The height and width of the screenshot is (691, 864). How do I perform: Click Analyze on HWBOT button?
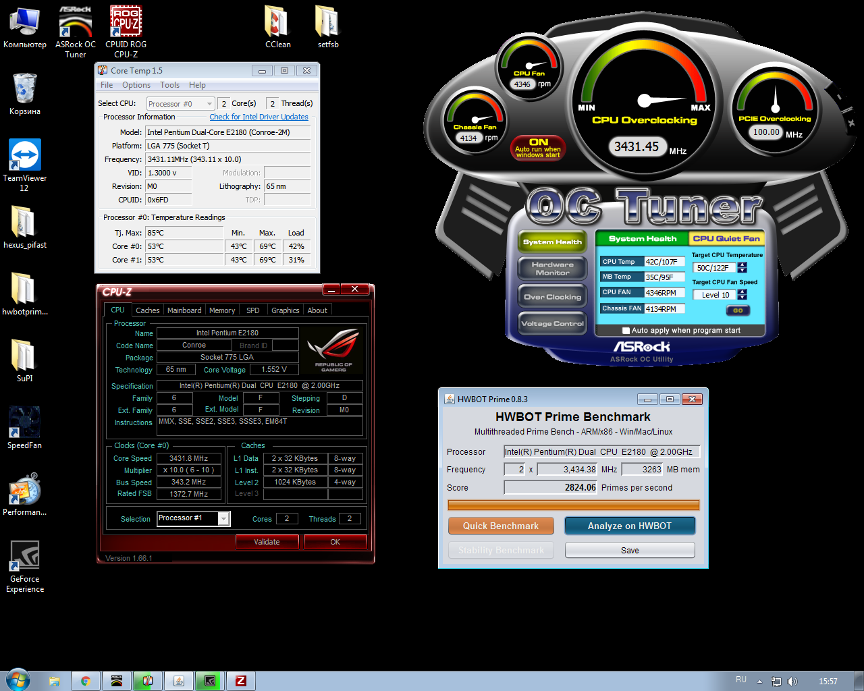(630, 526)
